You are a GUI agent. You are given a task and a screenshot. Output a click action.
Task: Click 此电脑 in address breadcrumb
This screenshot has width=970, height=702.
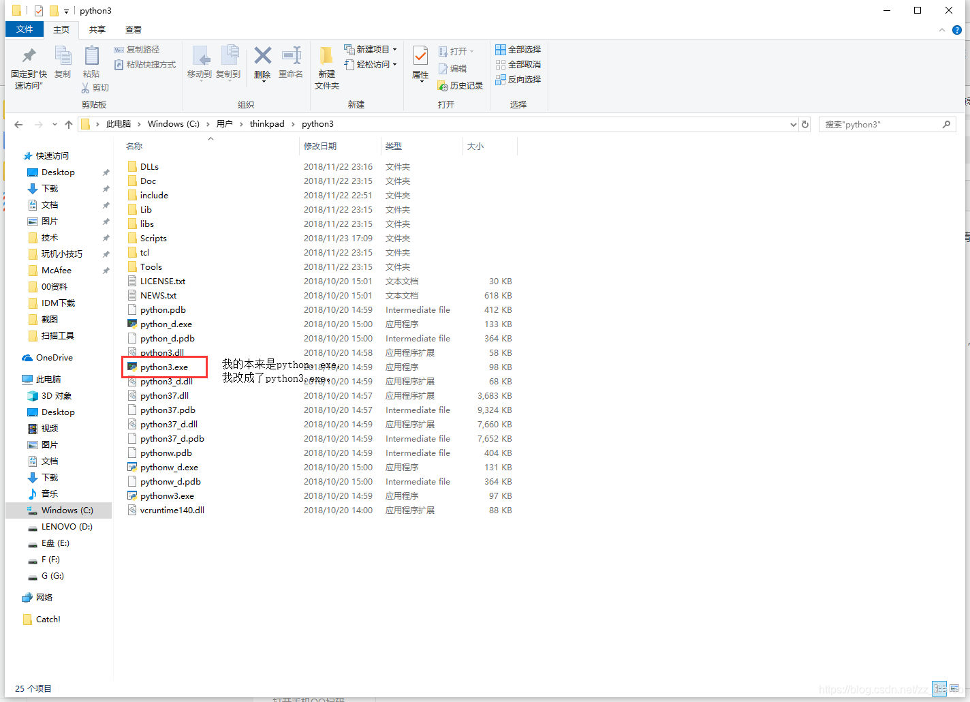(119, 124)
